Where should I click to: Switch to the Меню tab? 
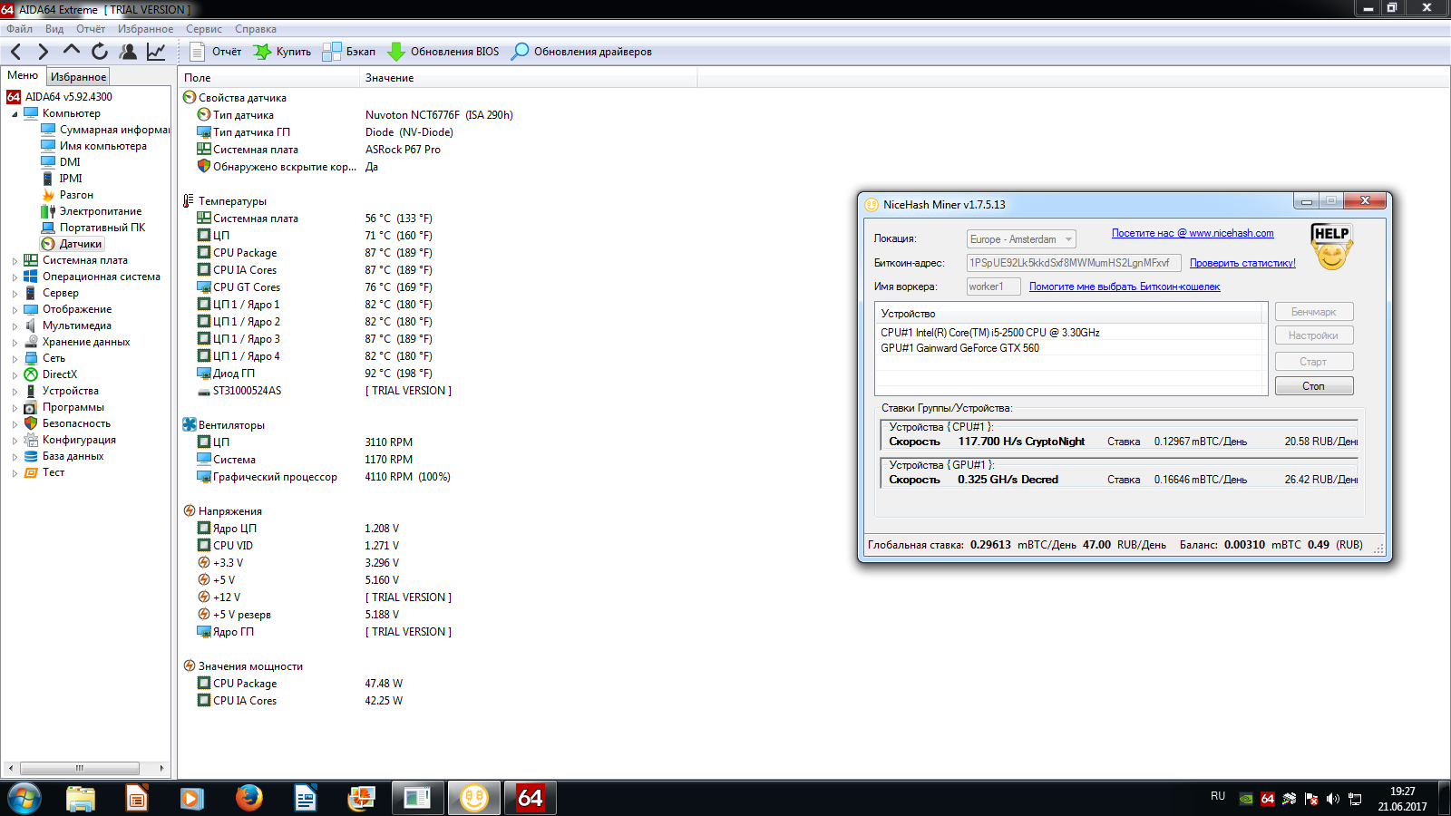click(23, 75)
